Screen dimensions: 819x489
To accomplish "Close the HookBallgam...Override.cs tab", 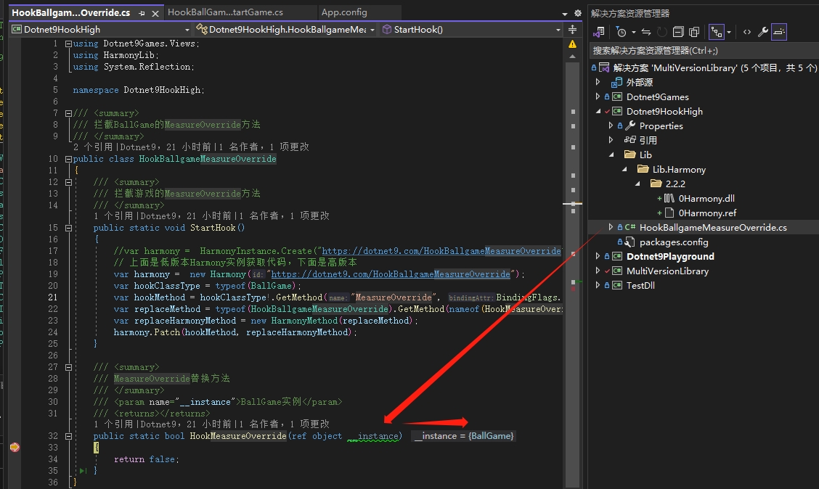I will (x=155, y=13).
